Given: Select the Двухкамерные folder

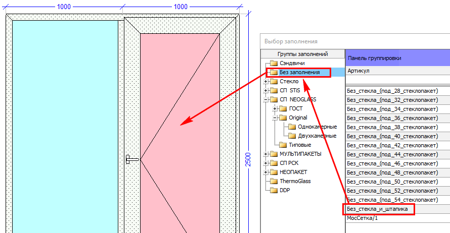Looking at the screenshot, I should [317, 136].
